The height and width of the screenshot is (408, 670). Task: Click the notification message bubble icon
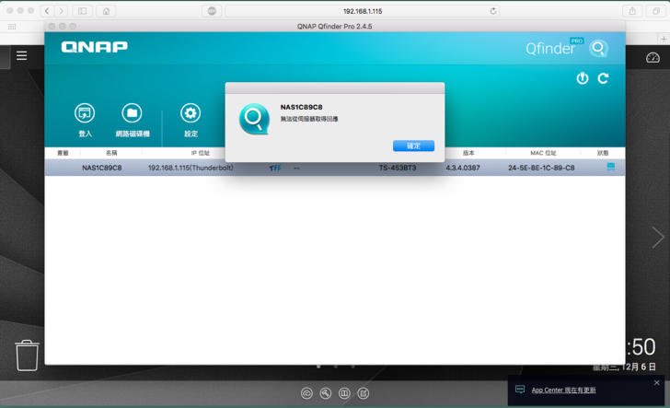coord(520,390)
